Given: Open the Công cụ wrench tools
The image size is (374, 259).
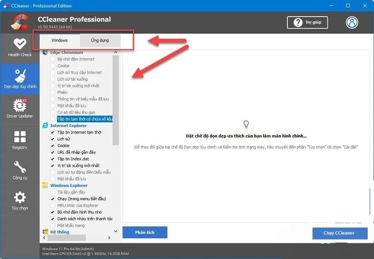Looking at the screenshot, I should point(20,170).
